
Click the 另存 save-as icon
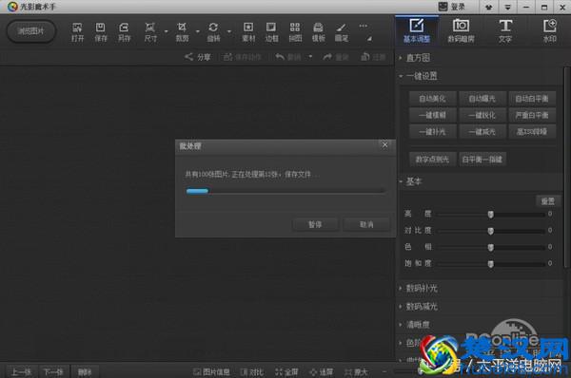pyautogui.click(x=124, y=28)
